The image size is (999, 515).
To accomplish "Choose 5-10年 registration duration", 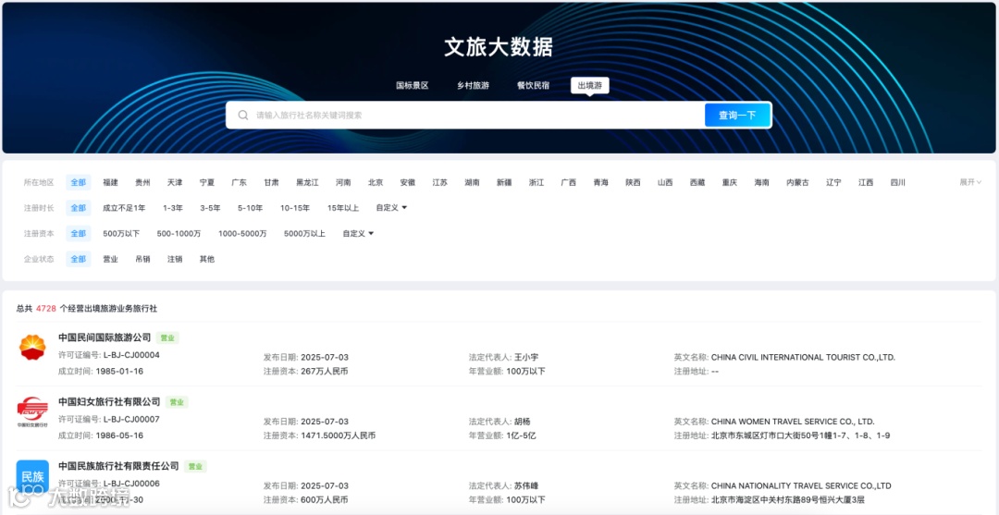I will [251, 207].
